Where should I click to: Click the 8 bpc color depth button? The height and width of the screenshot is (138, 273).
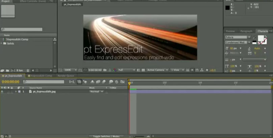click(x=20, y=71)
